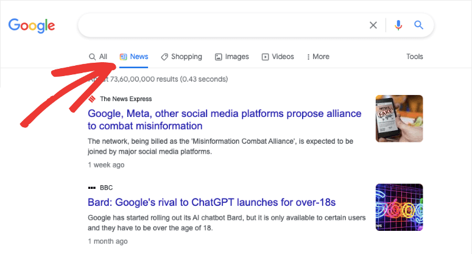This screenshot has height=254, width=472.
Task: Clear the search box with X icon
Action: click(373, 26)
